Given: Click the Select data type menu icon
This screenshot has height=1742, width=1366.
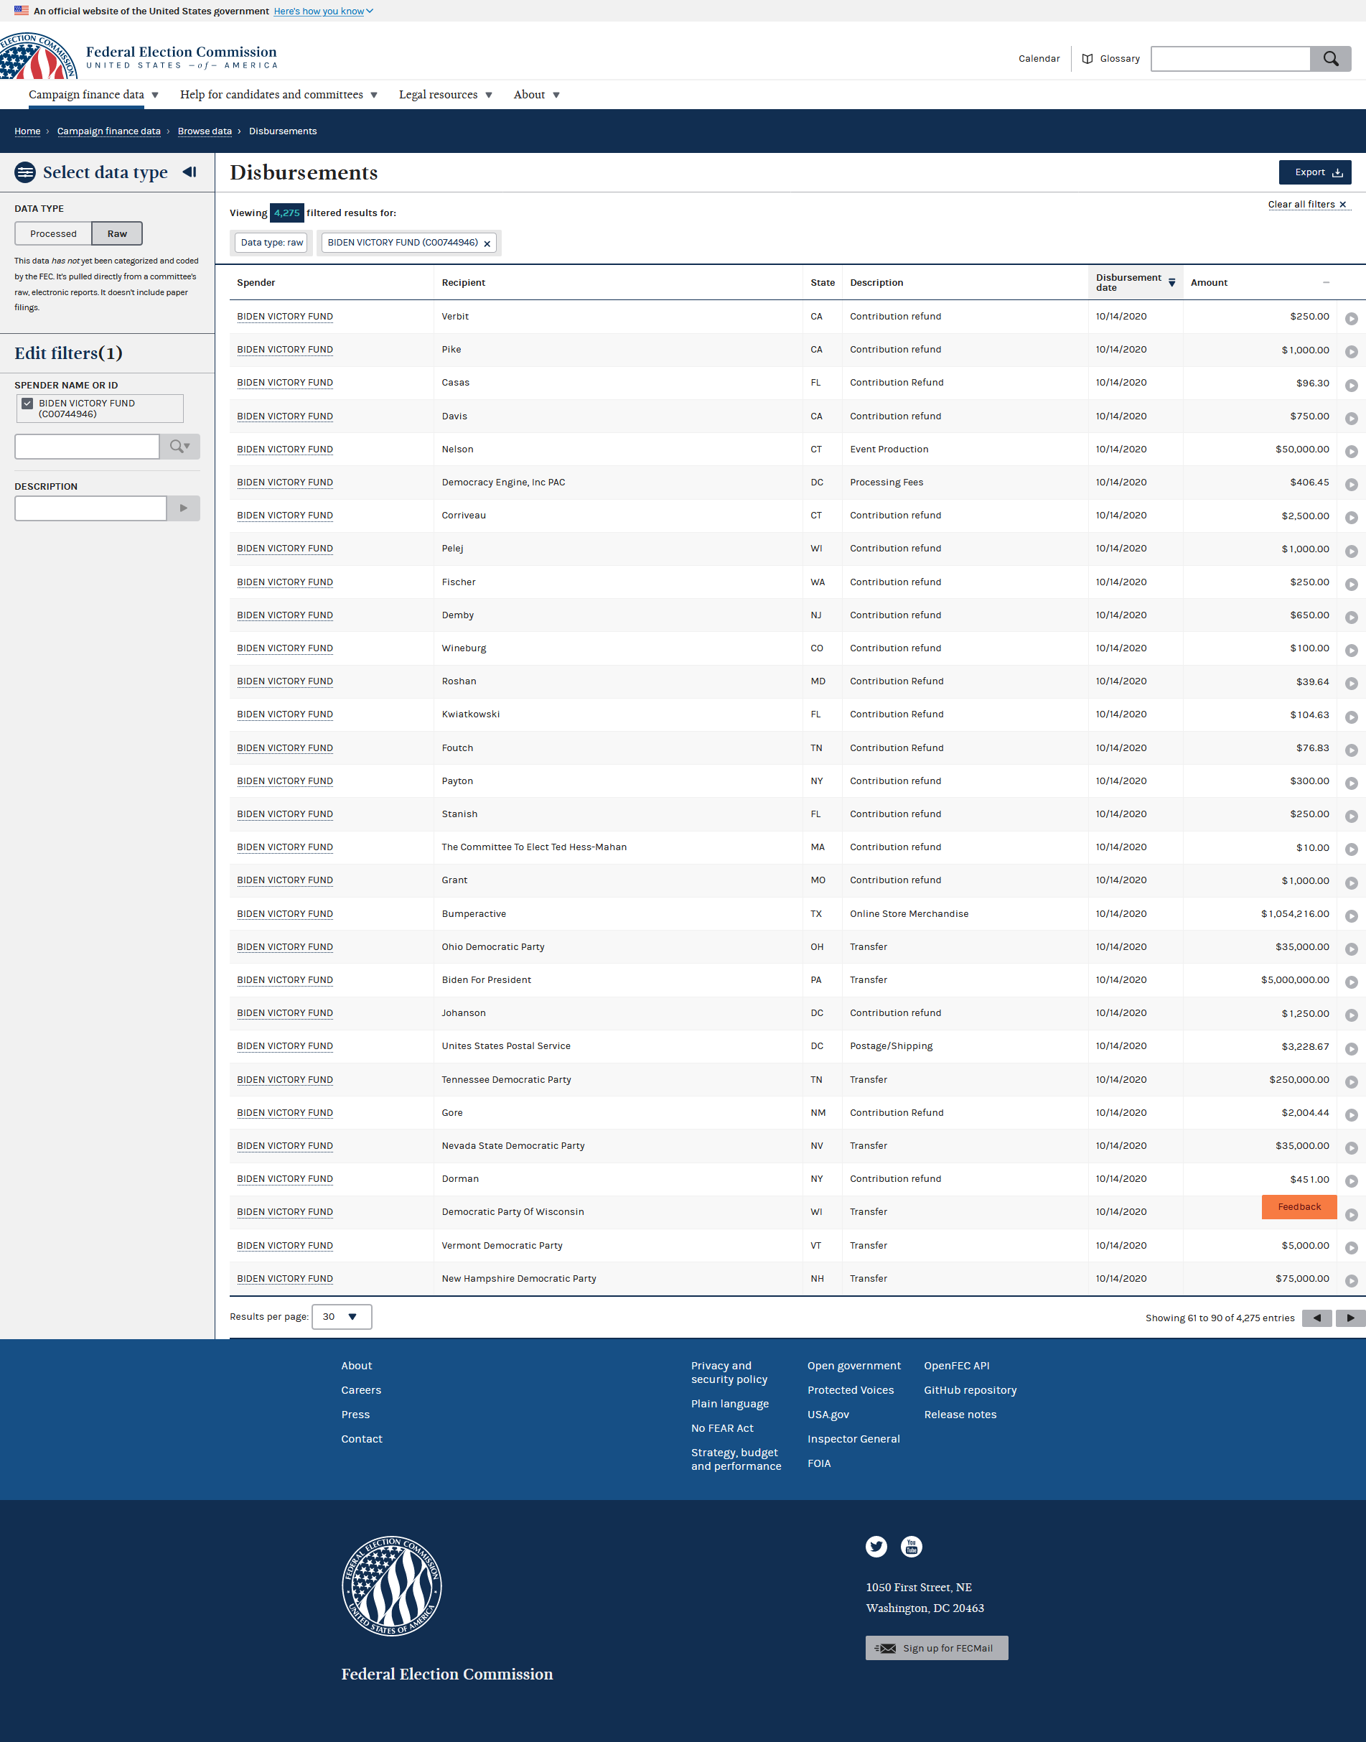Looking at the screenshot, I should (x=26, y=172).
